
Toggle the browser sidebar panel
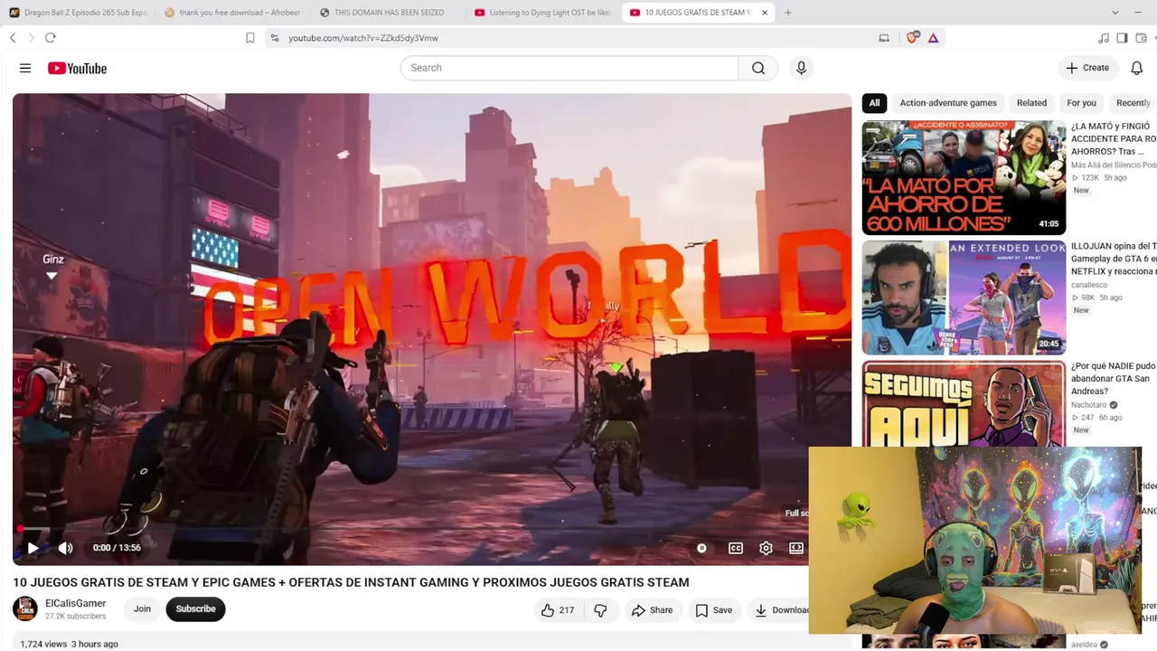1122,38
